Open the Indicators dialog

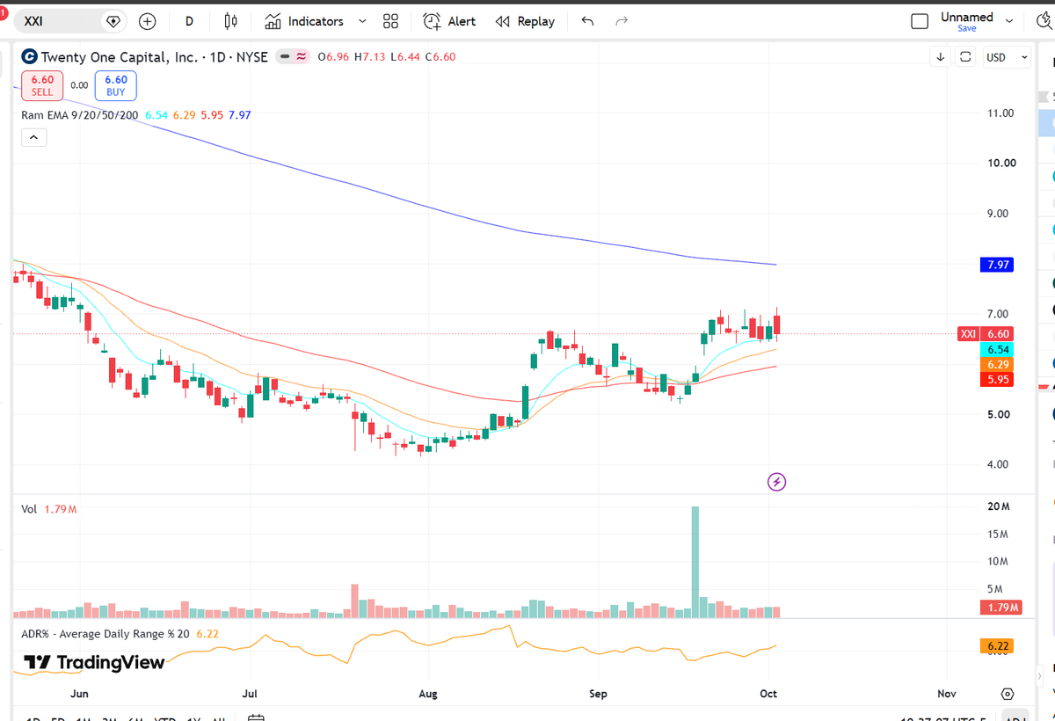point(303,21)
